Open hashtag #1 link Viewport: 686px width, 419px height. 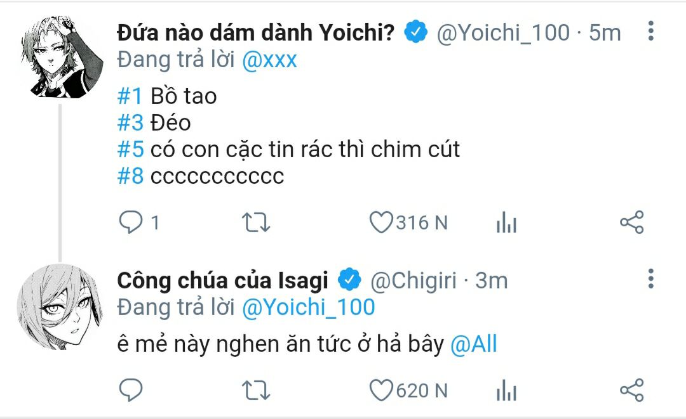(130, 96)
